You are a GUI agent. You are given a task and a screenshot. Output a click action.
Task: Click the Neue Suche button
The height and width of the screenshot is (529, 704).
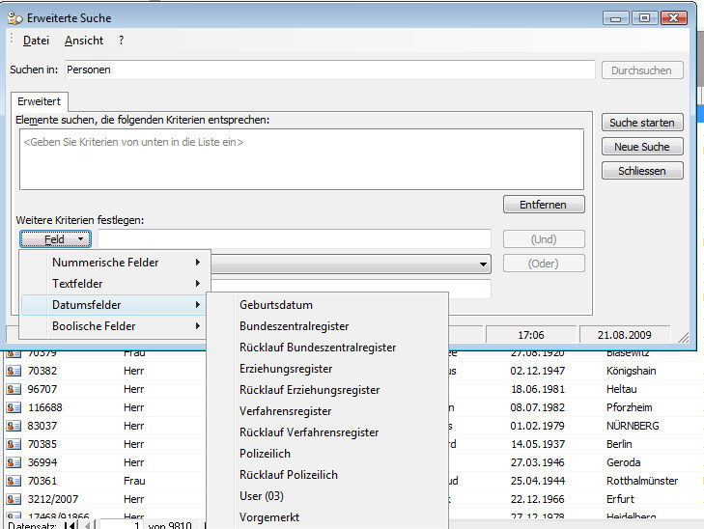[x=642, y=147]
